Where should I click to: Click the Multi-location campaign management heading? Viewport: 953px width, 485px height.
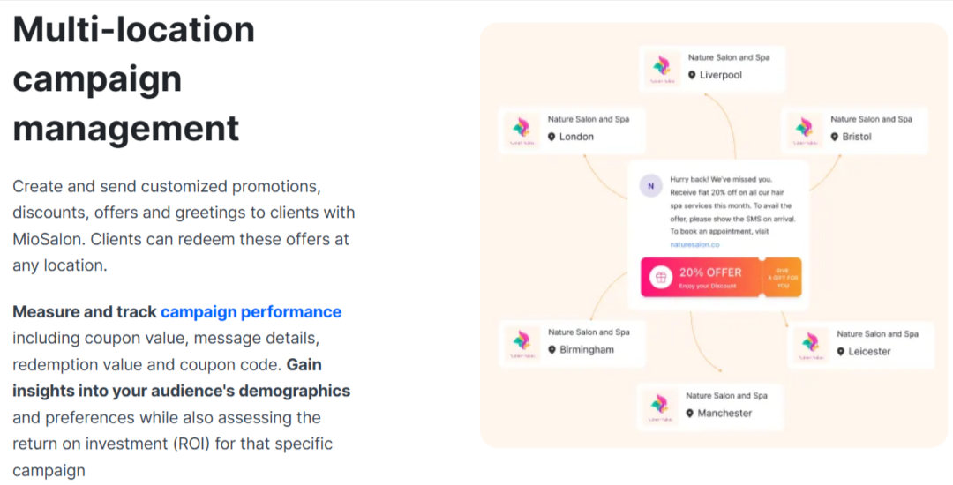134,79
